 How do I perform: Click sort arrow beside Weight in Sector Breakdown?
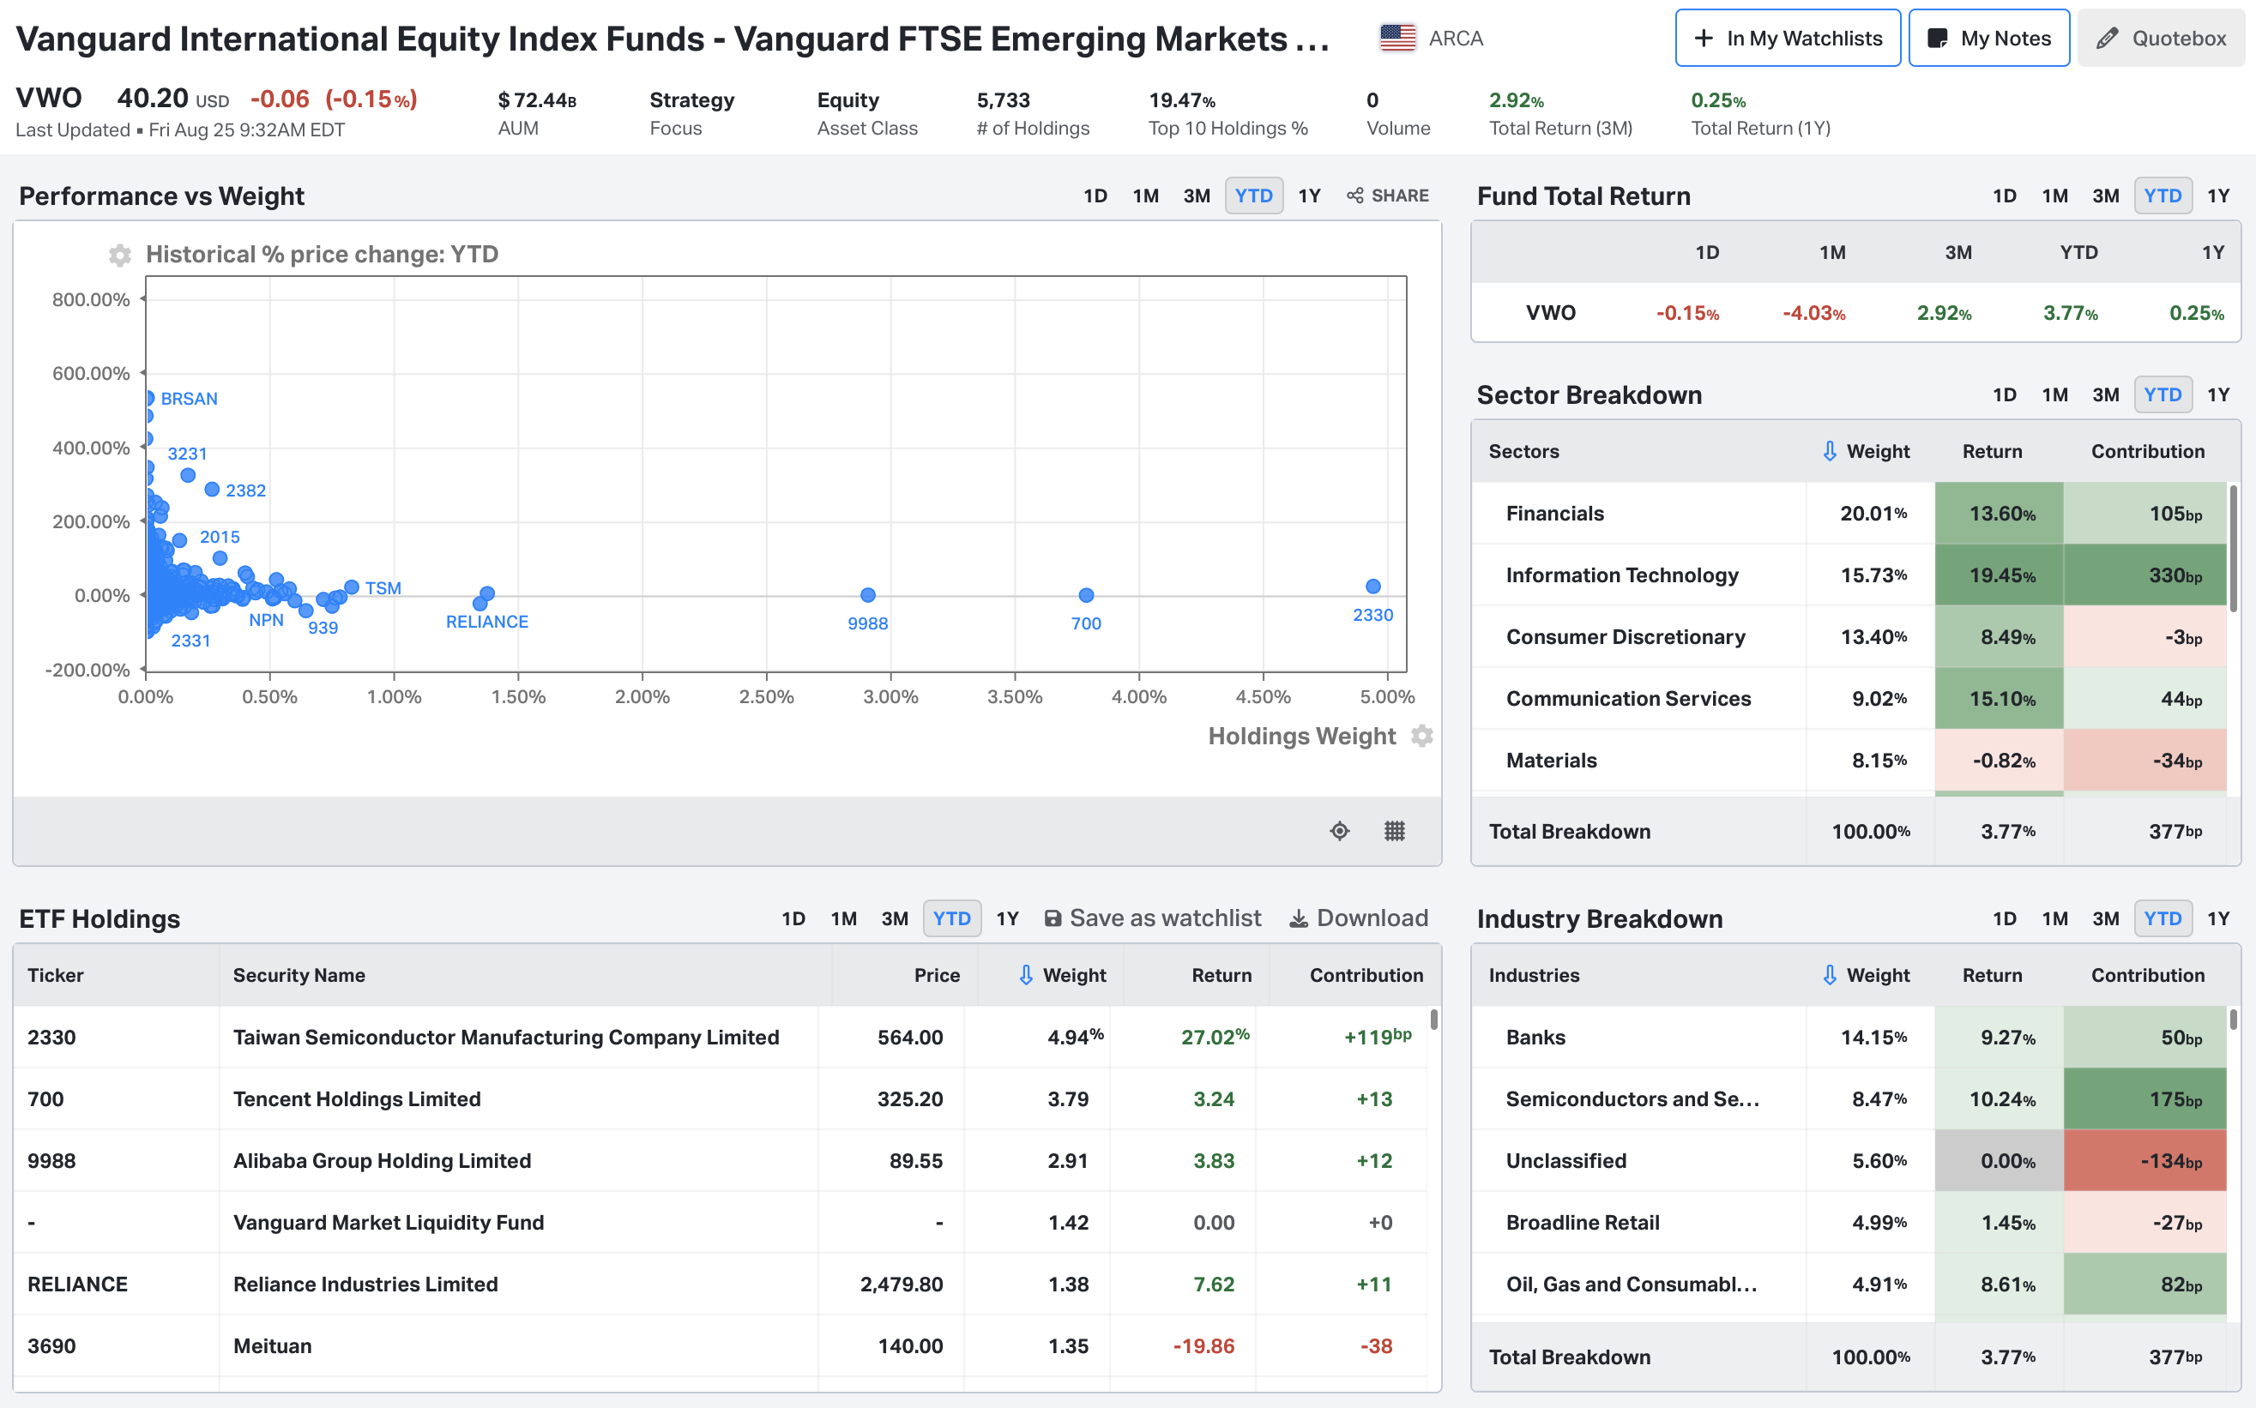1830,452
